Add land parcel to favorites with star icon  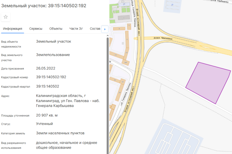click(x=6, y=17)
